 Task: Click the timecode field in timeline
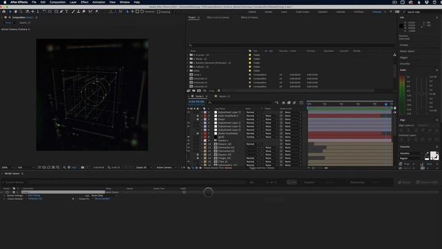196,102
